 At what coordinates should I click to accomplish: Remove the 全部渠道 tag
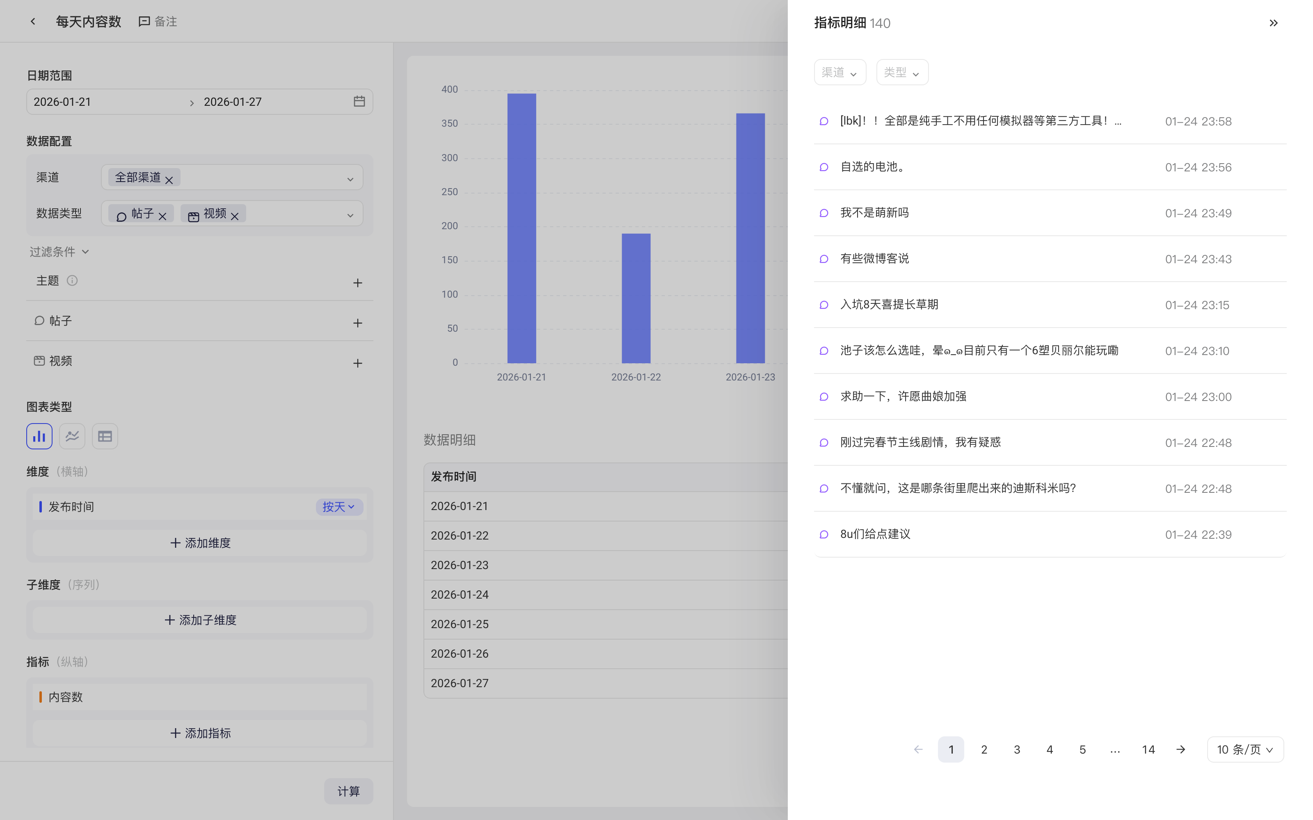point(169,180)
